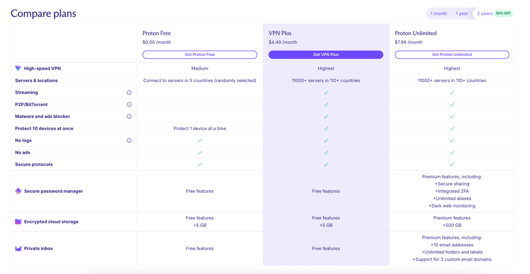The image size is (530, 274).
Task: Click the Get Proton Free button
Action: (200, 55)
